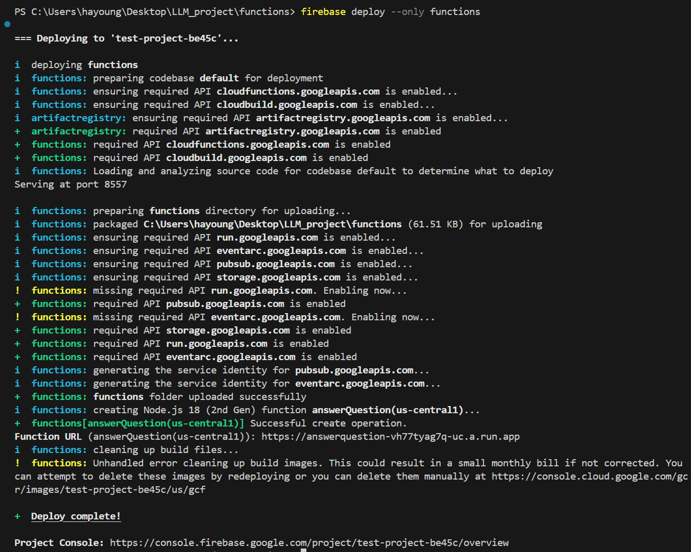The image size is (691, 552).
Task: Click the '--only' flag in the command
Action: point(407,12)
